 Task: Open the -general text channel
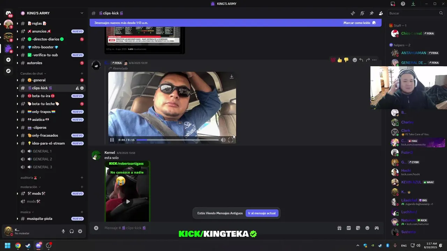(x=52, y=80)
